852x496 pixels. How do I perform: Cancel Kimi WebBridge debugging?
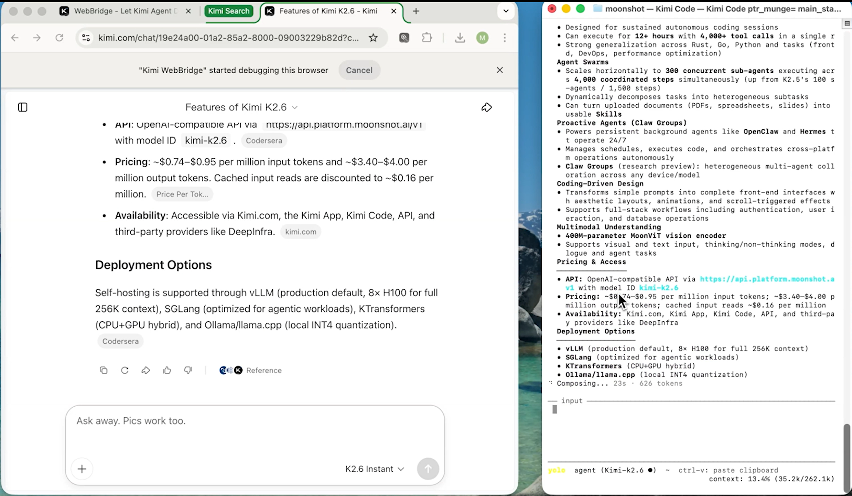[359, 70]
